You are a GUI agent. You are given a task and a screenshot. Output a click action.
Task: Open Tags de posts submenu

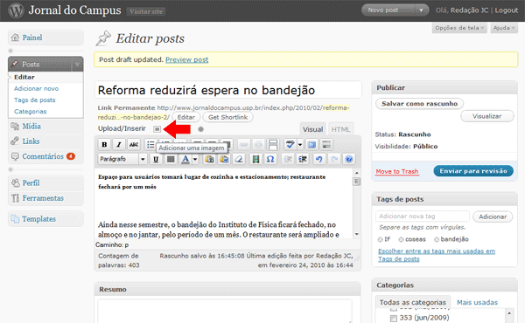[34, 100]
